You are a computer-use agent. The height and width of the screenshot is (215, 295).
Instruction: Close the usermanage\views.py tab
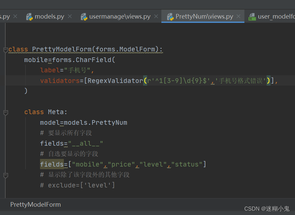pyautogui.click(x=156, y=16)
